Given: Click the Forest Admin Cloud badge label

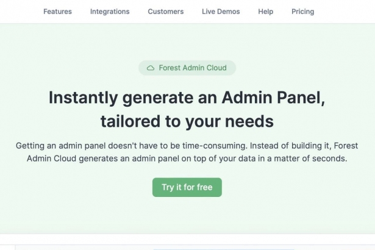Looking at the screenshot, I should [193, 68].
